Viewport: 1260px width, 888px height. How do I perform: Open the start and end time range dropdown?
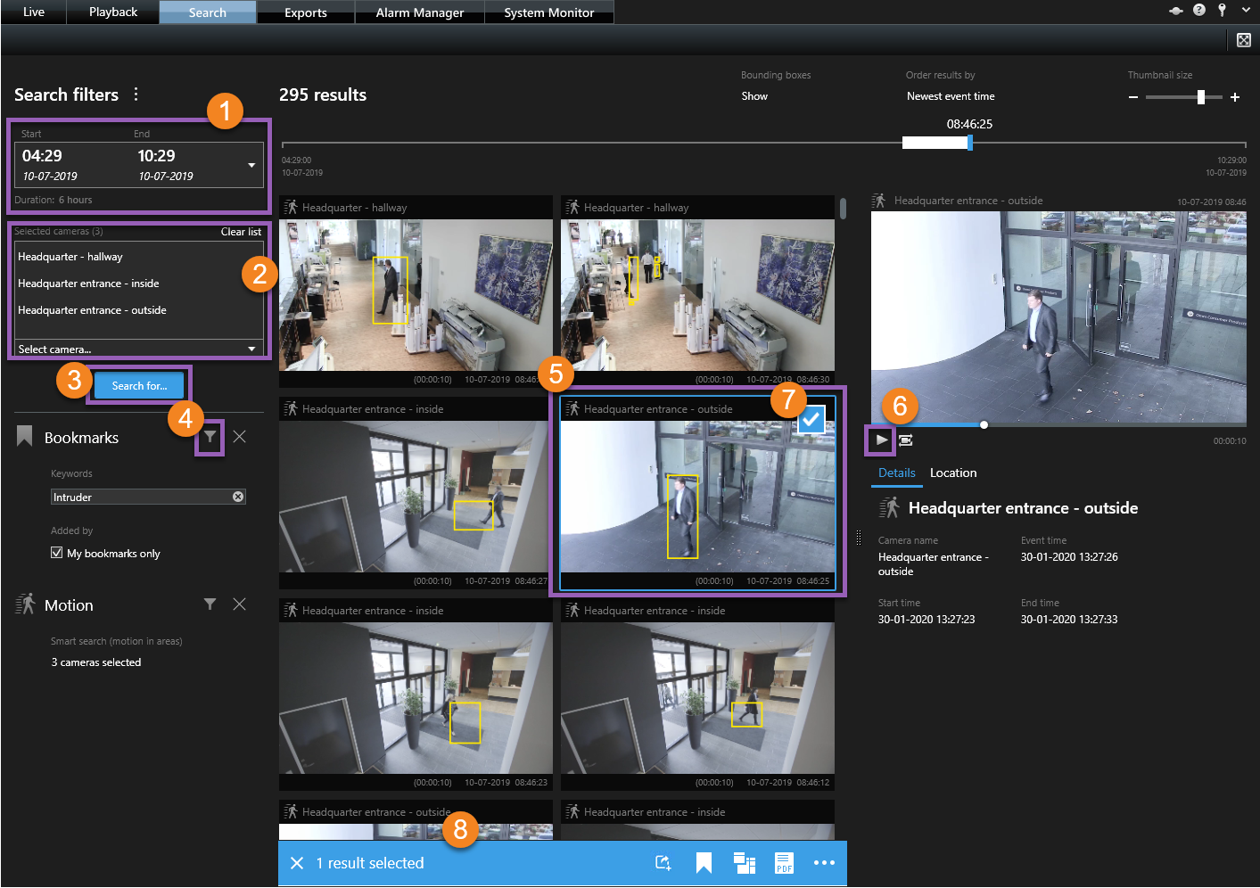pyautogui.click(x=251, y=165)
